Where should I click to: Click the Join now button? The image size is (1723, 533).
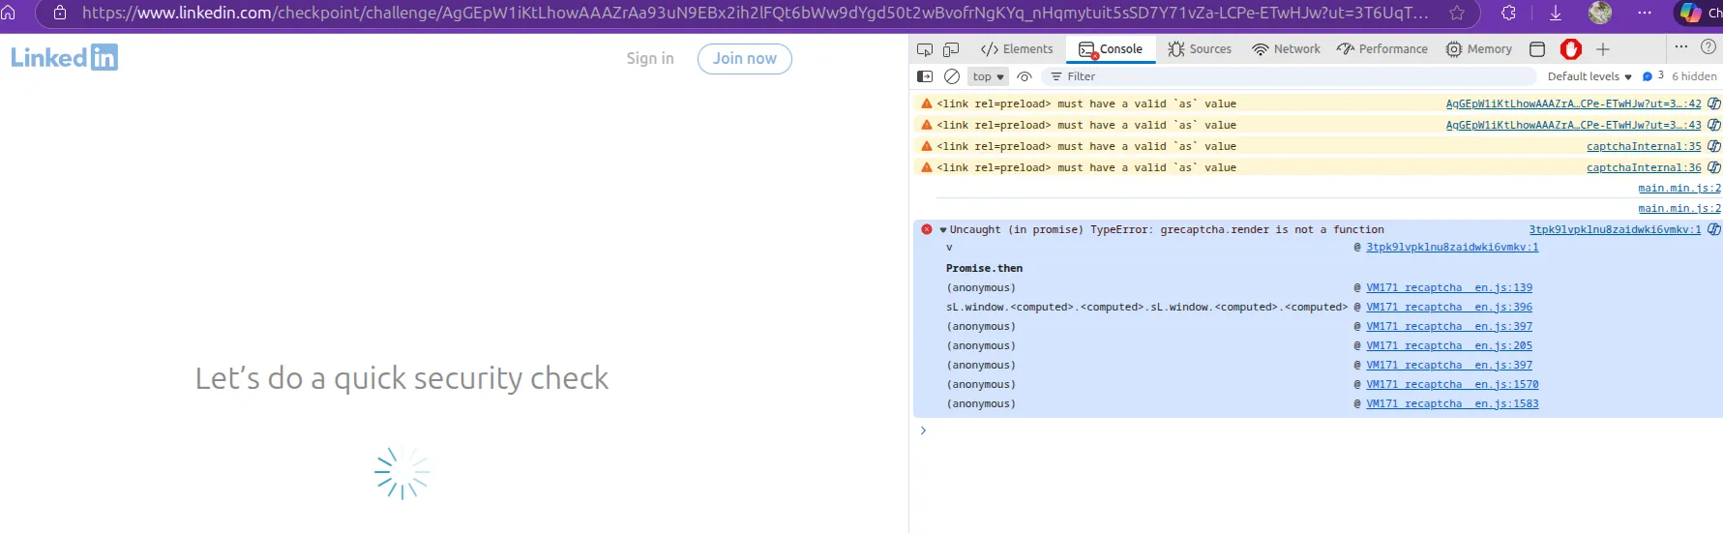pos(745,59)
